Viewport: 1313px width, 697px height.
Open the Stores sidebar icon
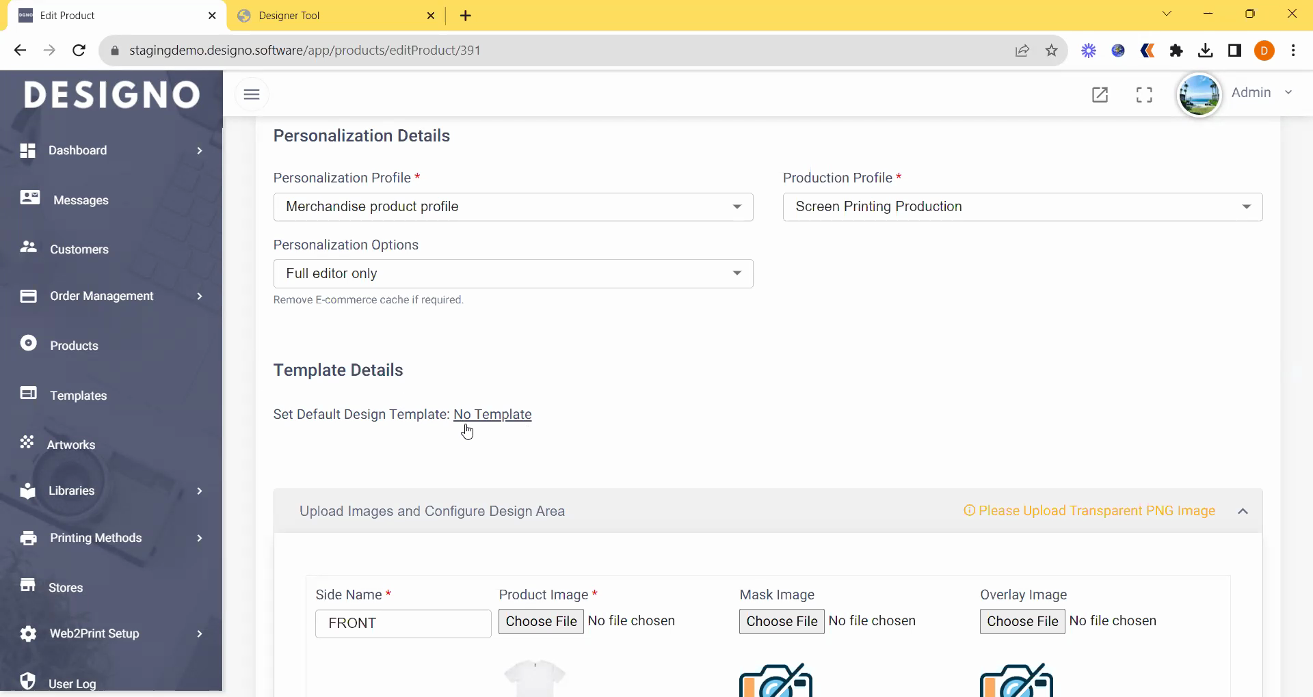click(x=28, y=586)
